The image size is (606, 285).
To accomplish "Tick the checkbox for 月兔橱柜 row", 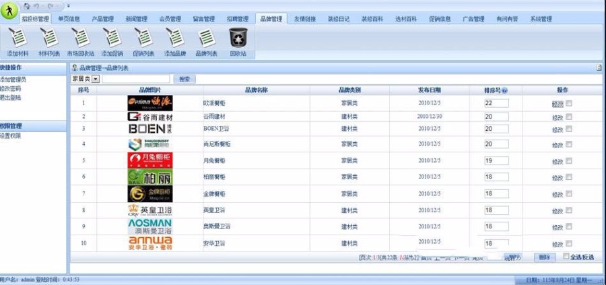I will coord(568,160).
